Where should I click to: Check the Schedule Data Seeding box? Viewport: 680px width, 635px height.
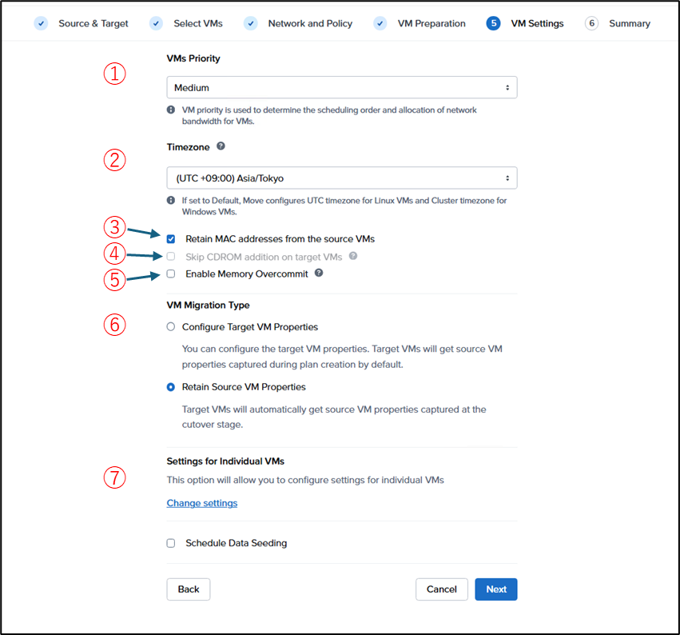click(x=171, y=543)
